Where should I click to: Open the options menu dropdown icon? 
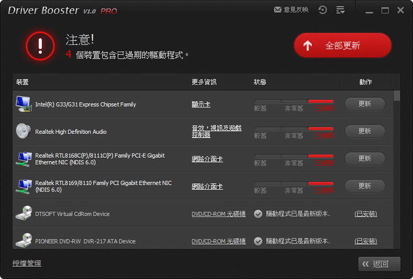[340, 10]
